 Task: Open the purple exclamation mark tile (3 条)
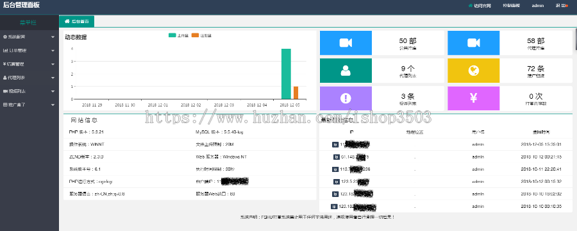tap(346, 98)
